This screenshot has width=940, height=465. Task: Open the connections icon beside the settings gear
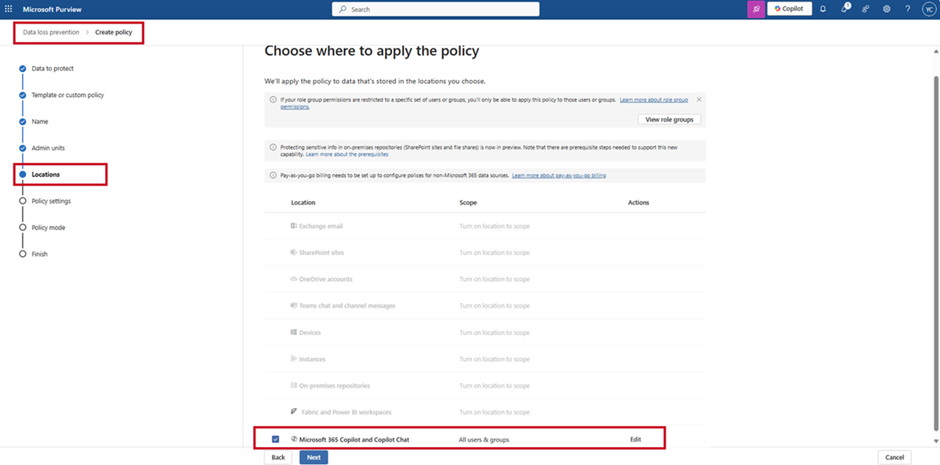click(x=866, y=9)
